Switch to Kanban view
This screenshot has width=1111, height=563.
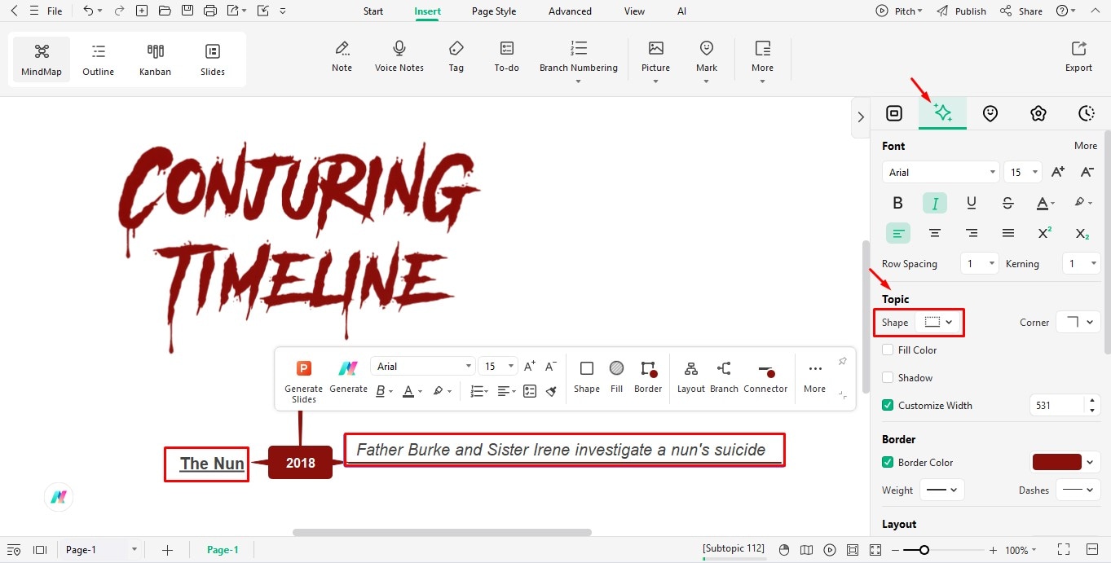click(x=155, y=60)
